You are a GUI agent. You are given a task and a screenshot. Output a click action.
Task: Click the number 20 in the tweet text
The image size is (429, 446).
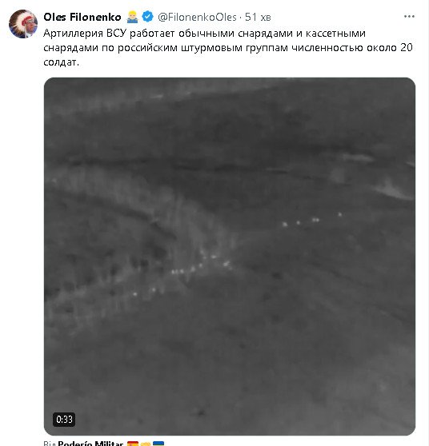407,47
